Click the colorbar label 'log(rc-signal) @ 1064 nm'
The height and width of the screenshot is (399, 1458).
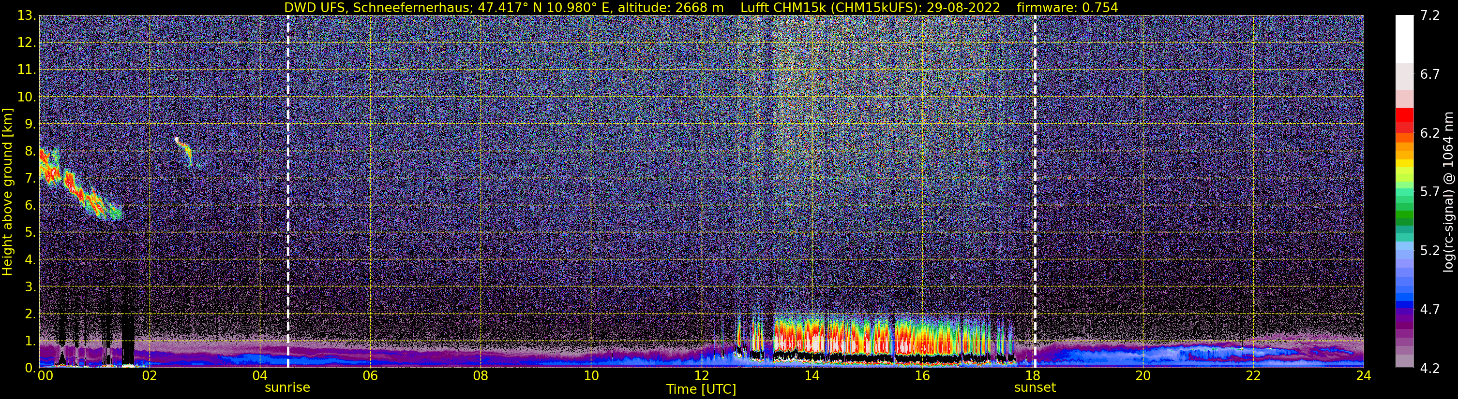[1448, 192]
